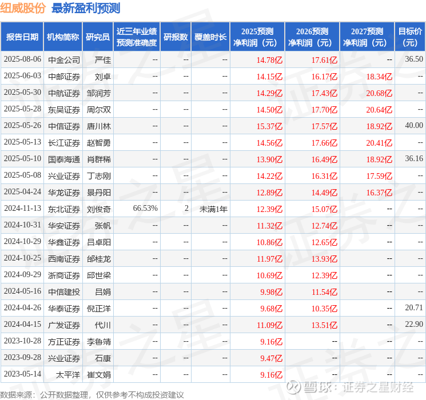Click the date 2024-11-13
426x400 pixels.
[22, 208]
